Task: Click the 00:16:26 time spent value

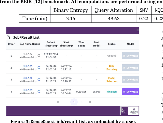Action: coord(81,92)
